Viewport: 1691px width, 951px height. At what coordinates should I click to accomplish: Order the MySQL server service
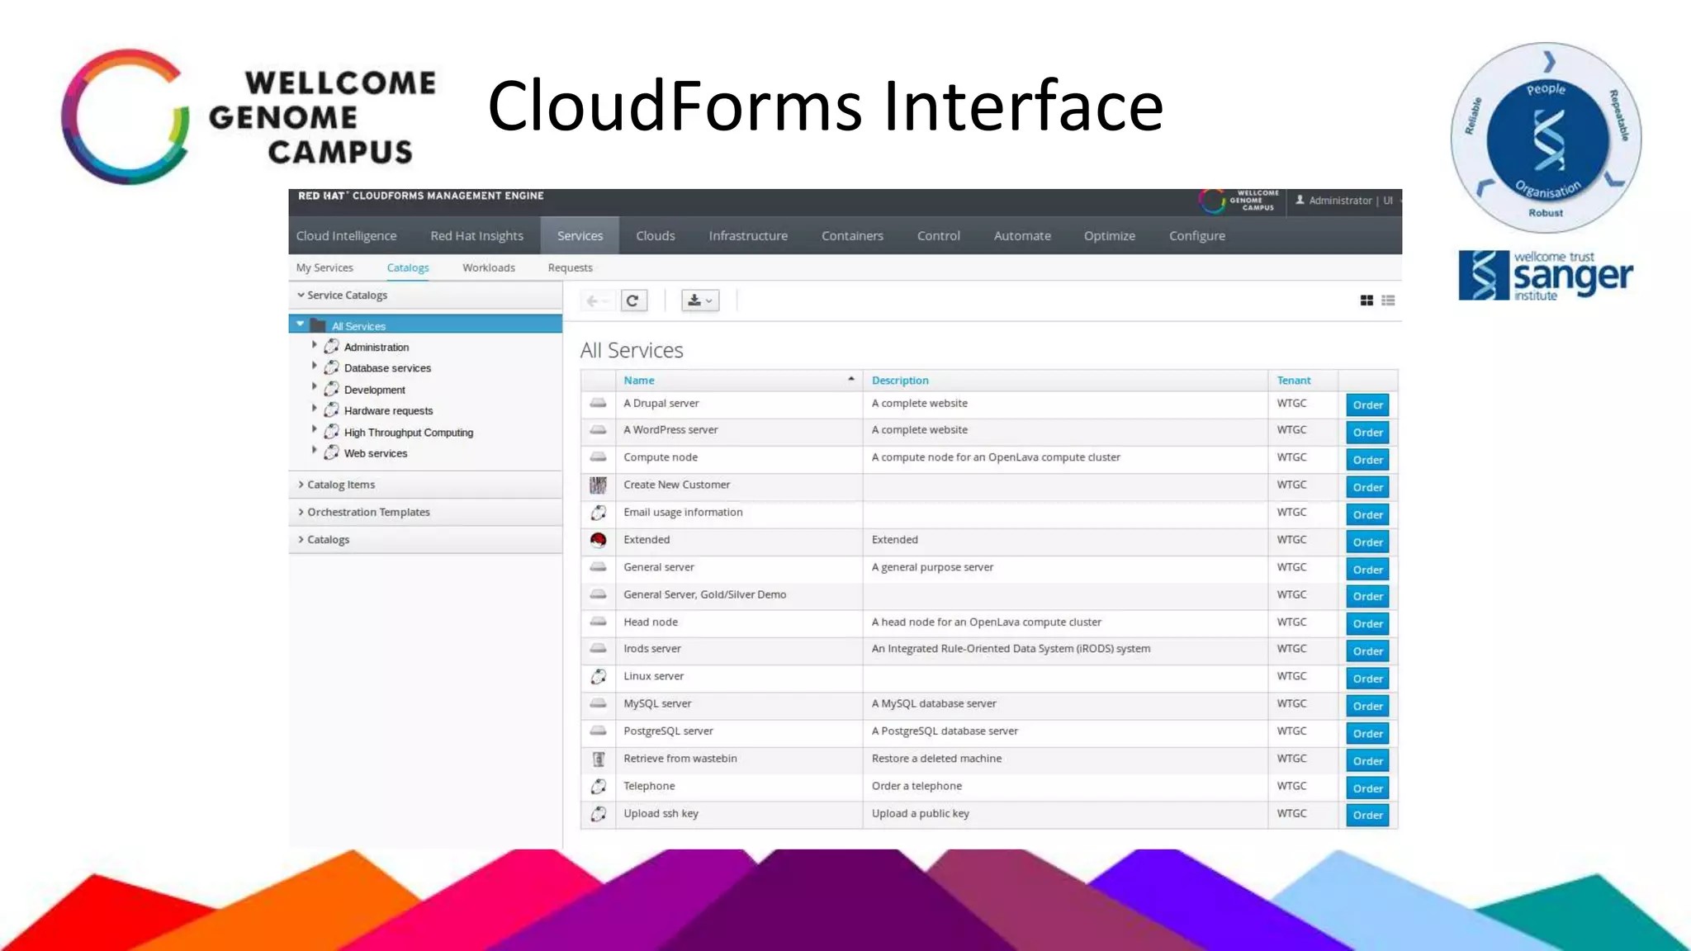coord(1367,706)
